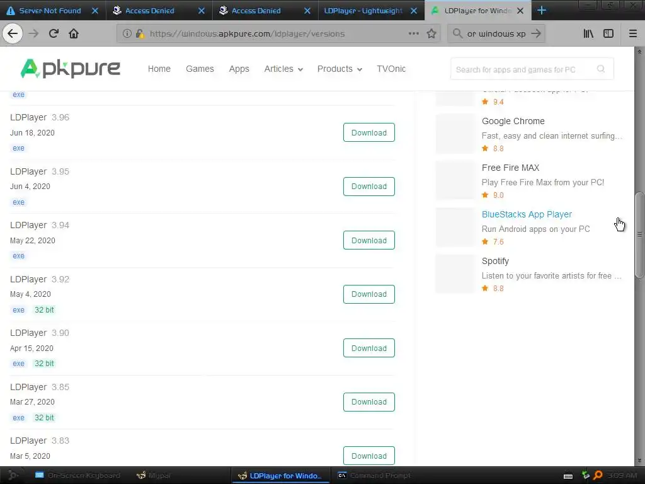645x484 pixels.
Task: Click the Jun 18, 2020 date text
Action: click(x=32, y=132)
